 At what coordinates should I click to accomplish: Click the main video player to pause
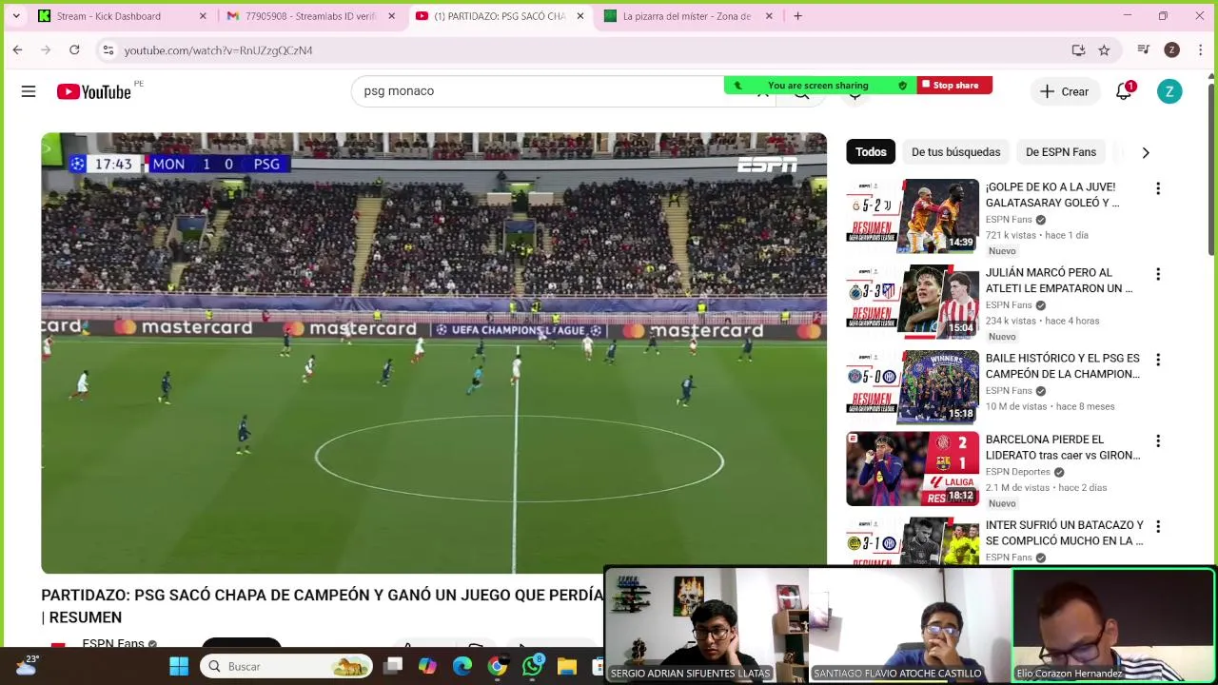click(x=434, y=353)
